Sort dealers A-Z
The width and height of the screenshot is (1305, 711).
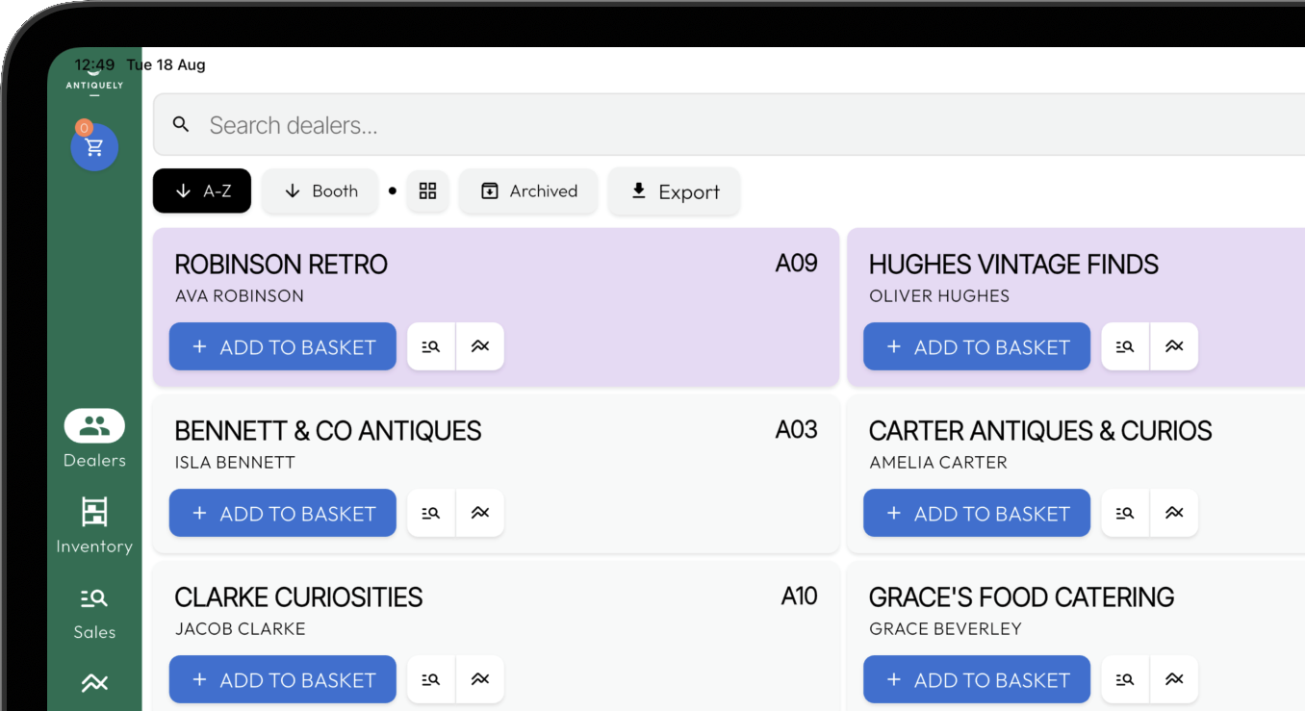pyautogui.click(x=202, y=190)
